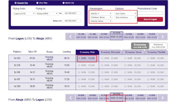Click flight number 9J-357
Image resolution: width=170 pixels, height=102 pixels.
(x=17, y=79)
